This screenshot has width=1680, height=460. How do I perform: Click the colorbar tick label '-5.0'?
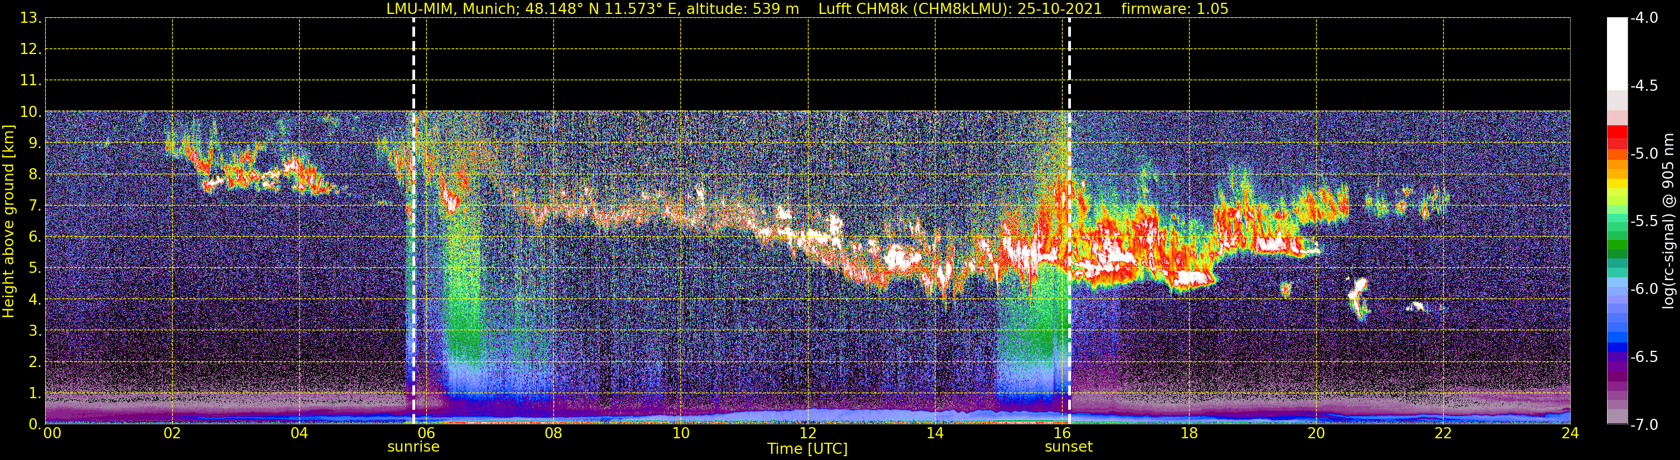tap(1643, 154)
